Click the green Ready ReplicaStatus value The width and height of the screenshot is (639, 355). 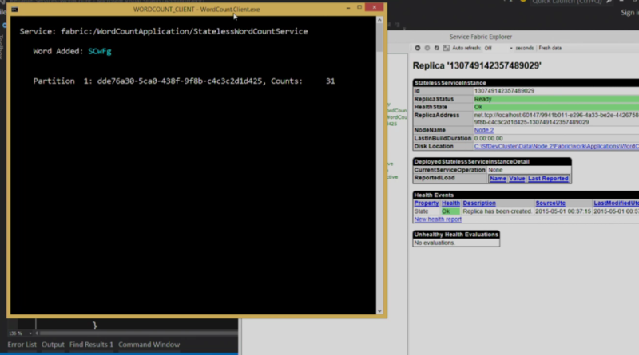[x=556, y=100]
